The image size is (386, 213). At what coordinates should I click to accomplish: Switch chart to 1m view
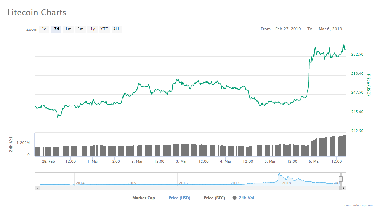68,29
